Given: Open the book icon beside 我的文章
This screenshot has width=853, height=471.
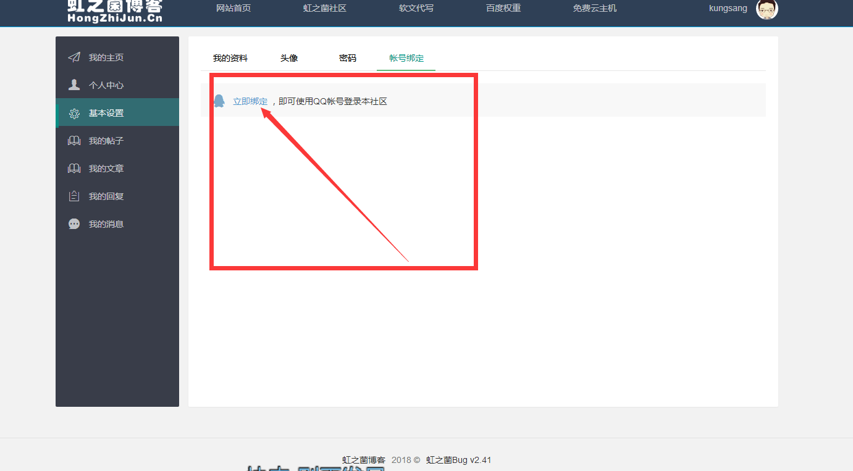Looking at the screenshot, I should [x=74, y=169].
